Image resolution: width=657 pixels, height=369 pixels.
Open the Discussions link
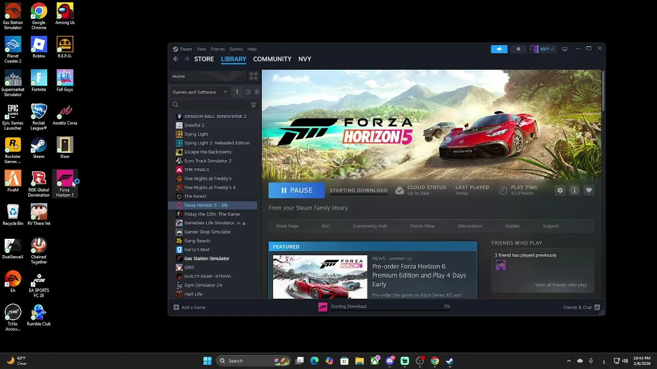pos(470,226)
